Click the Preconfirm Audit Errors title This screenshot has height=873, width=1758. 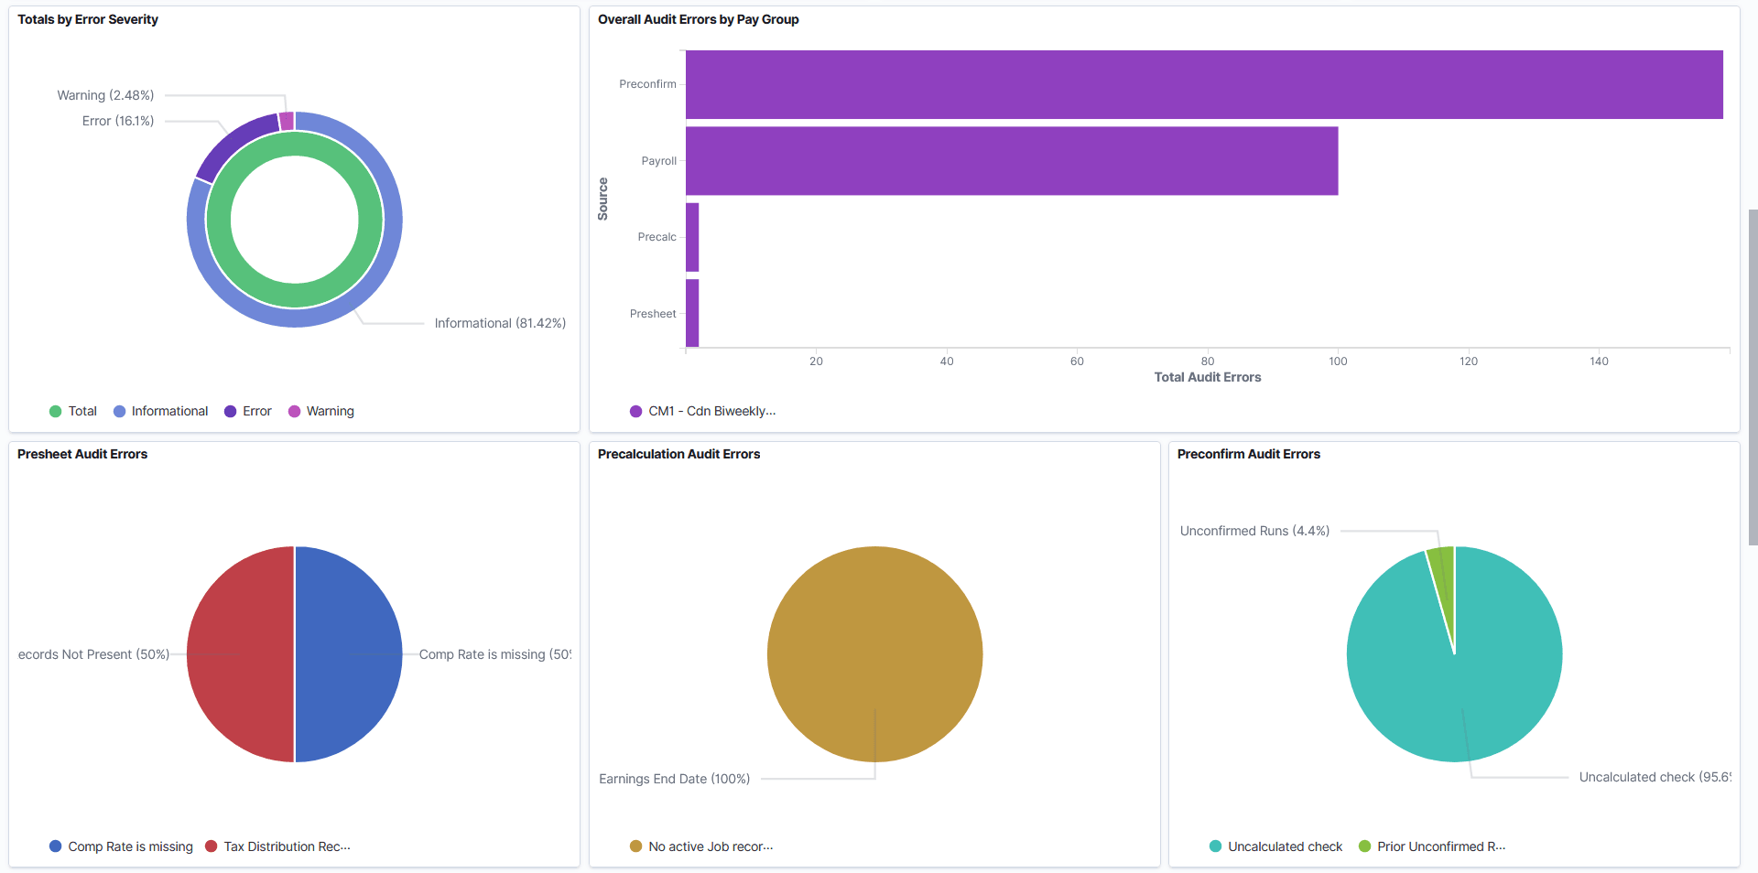click(x=1247, y=454)
